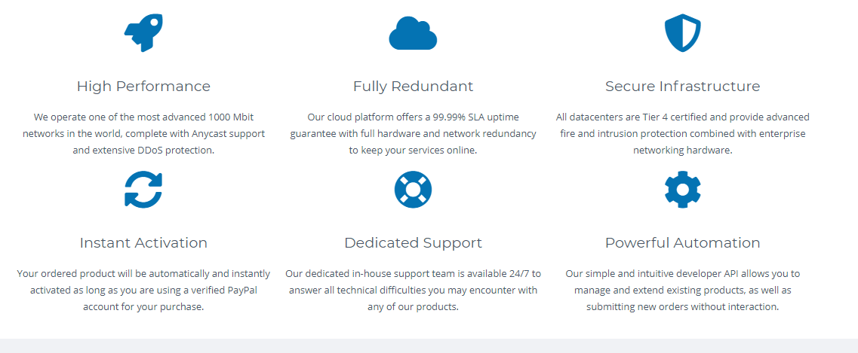Image resolution: width=858 pixels, height=353 pixels.
Task: Click the cloud icon above Fully Redundant
Action: coord(413,33)
